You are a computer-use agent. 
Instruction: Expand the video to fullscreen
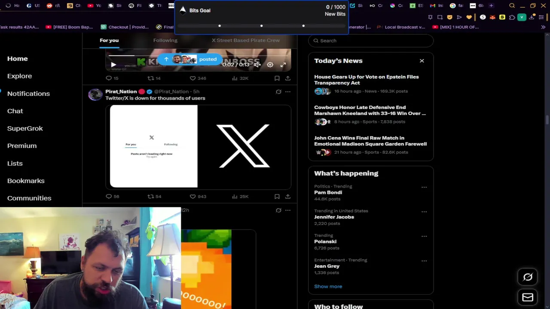click(x=283, y=65)
